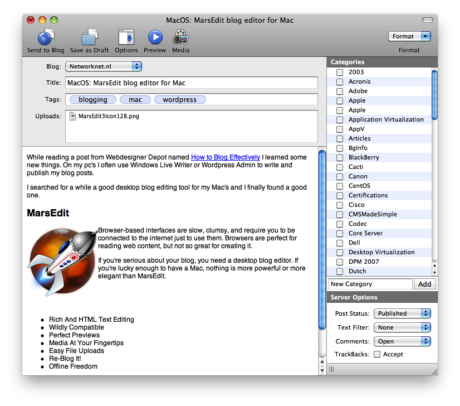Viewport: 460px width, 406px height.
Task: Check the DPM 2007 category
Action: tap(340, 262)
